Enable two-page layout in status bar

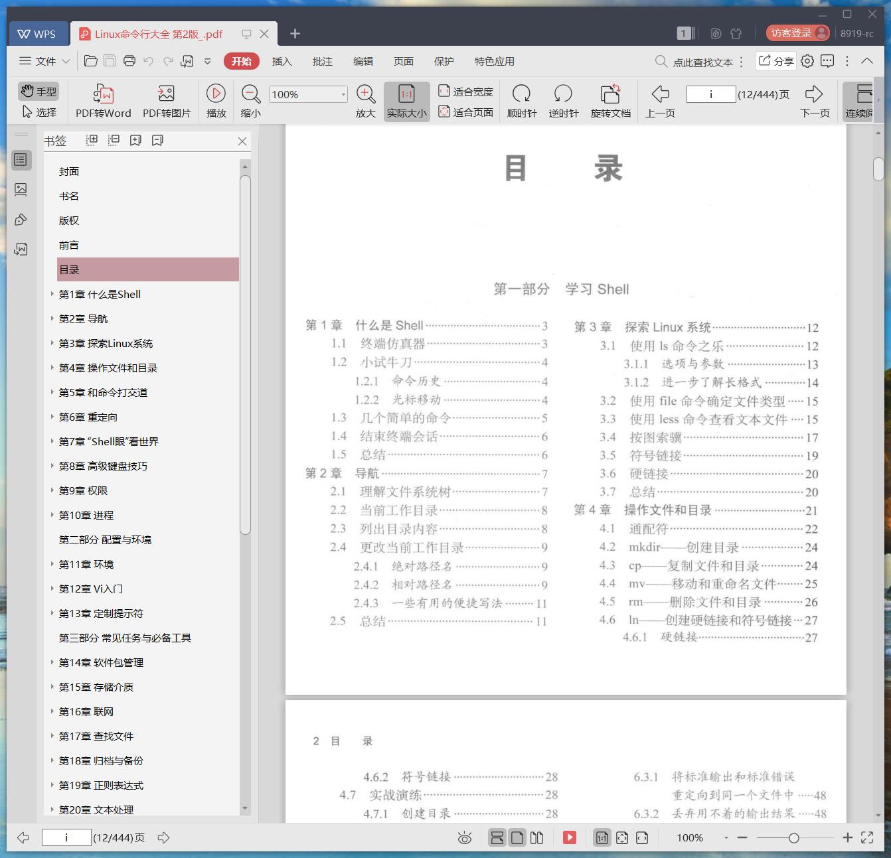point(537,838)
